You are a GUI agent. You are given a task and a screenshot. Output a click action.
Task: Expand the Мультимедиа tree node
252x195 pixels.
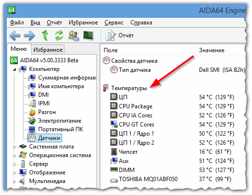[14, 182]
